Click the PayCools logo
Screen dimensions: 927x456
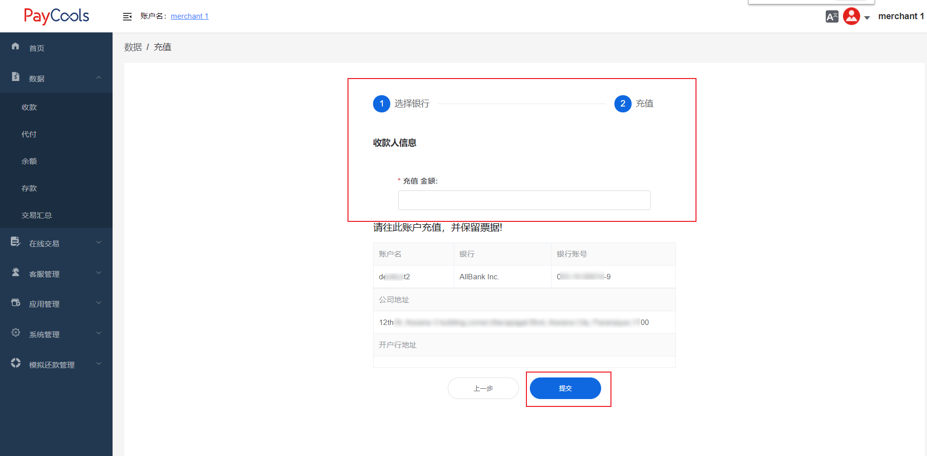click(57, 16)
